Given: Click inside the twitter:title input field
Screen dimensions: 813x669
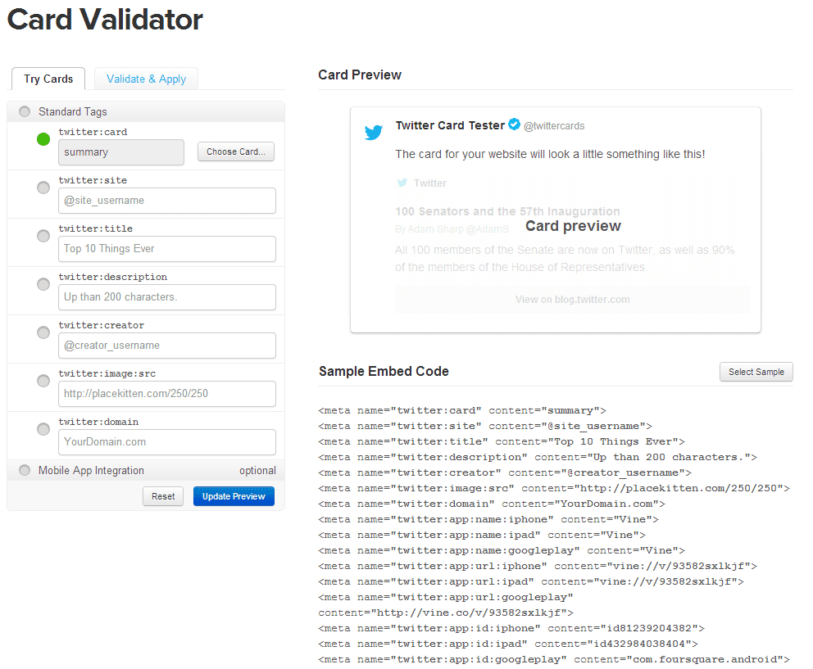Looking at the screenshot, I should point(166,248).
